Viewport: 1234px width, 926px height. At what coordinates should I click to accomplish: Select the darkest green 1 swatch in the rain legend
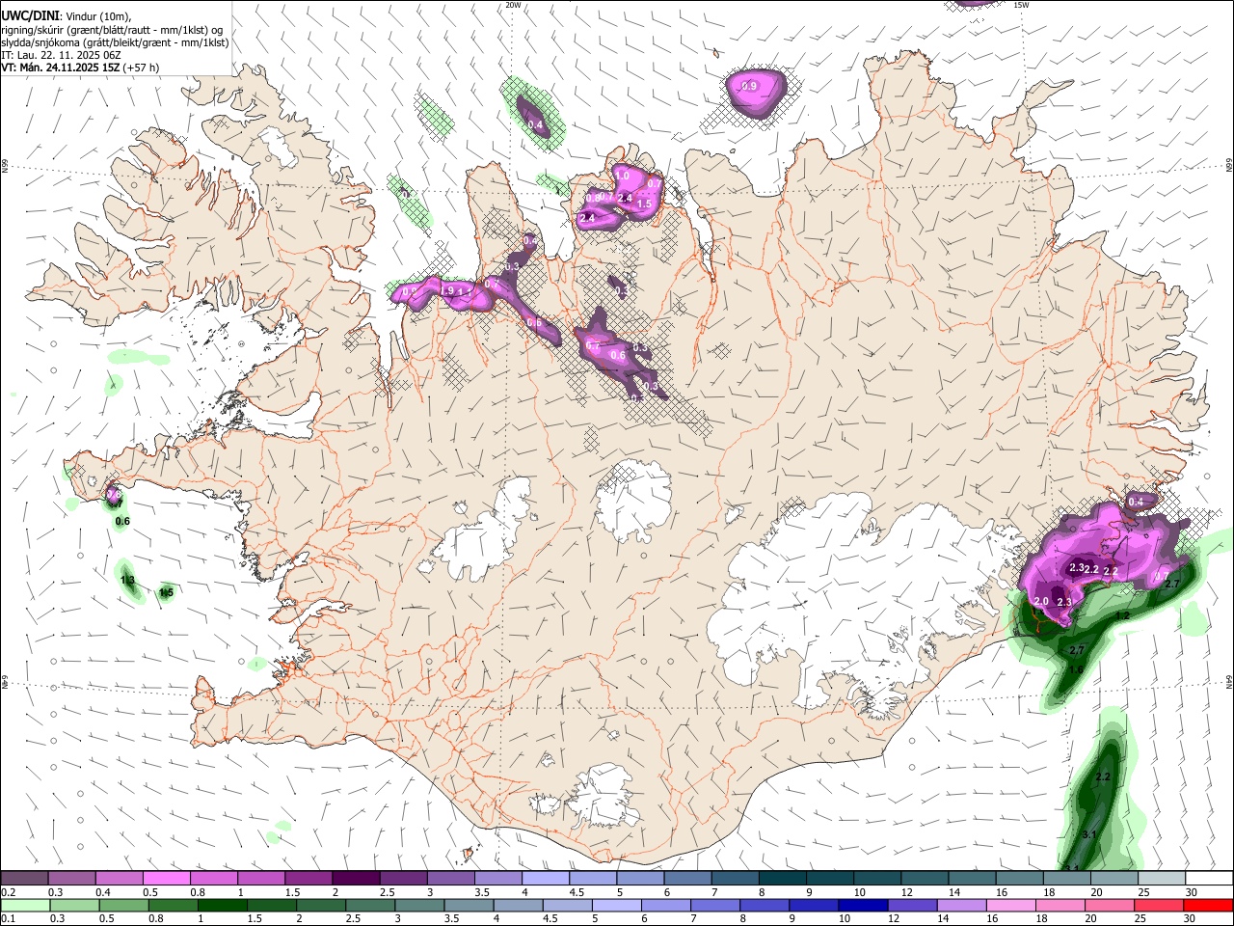223,905
